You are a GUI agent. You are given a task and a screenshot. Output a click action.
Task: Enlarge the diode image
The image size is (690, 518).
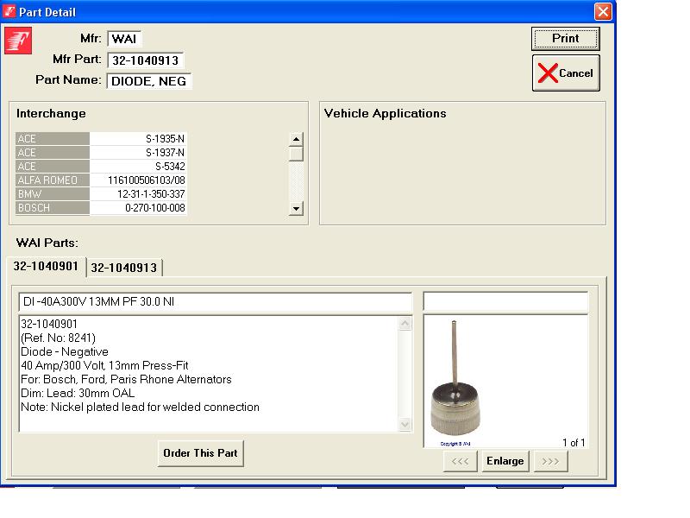tap(505, 461)
